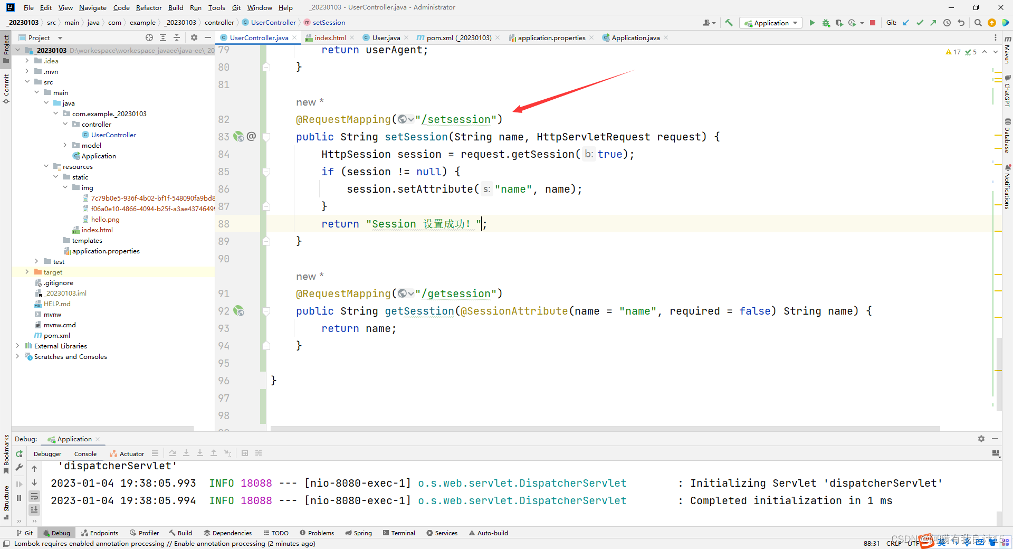Click the Debug Application bug icon
The width and height of the screenshot is (1013, 549).
point(826,23)
